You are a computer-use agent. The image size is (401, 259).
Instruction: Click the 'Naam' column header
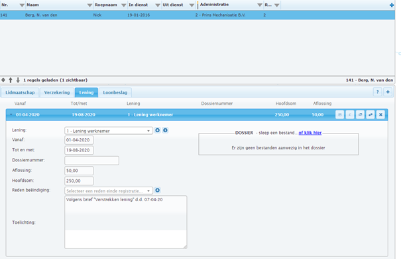32,5
